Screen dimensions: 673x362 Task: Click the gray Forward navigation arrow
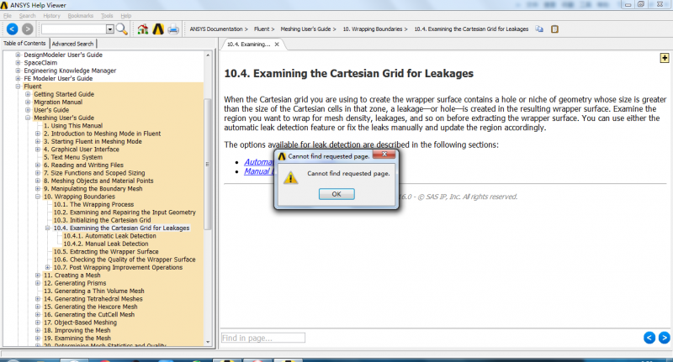tap(28, 29)
